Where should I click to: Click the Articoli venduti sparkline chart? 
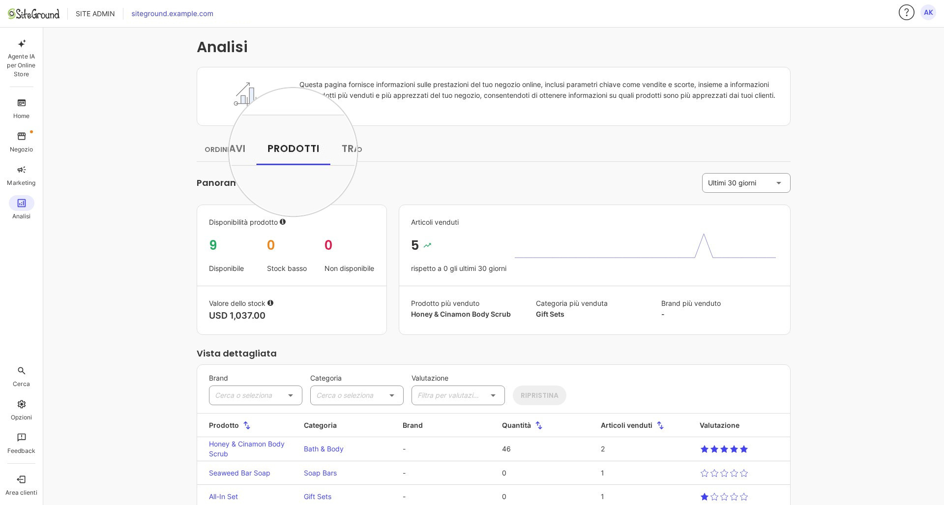point(645,245)
